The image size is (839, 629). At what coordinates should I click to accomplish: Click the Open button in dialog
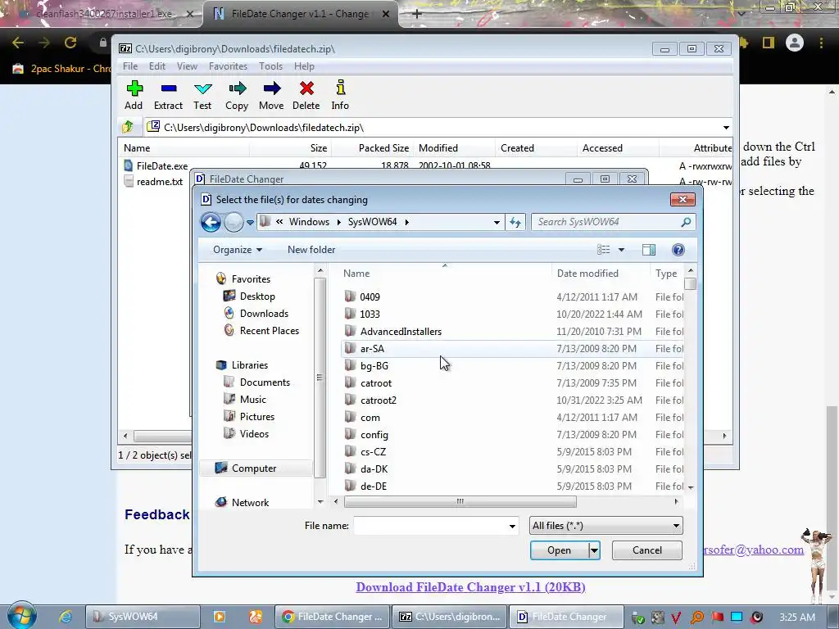[559, 550]
